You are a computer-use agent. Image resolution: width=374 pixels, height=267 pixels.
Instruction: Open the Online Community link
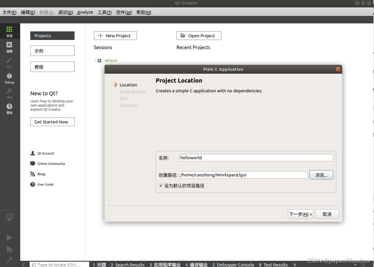(51, 164)
